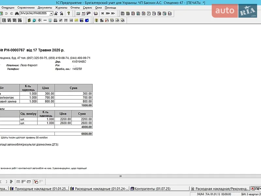Click the blue folder icon in second toolbar
This screenshot has height=196, width=261.
coord(87,21)
